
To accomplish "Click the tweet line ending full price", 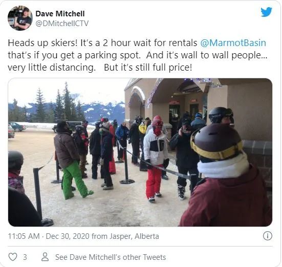I will (x=100, y=68).
